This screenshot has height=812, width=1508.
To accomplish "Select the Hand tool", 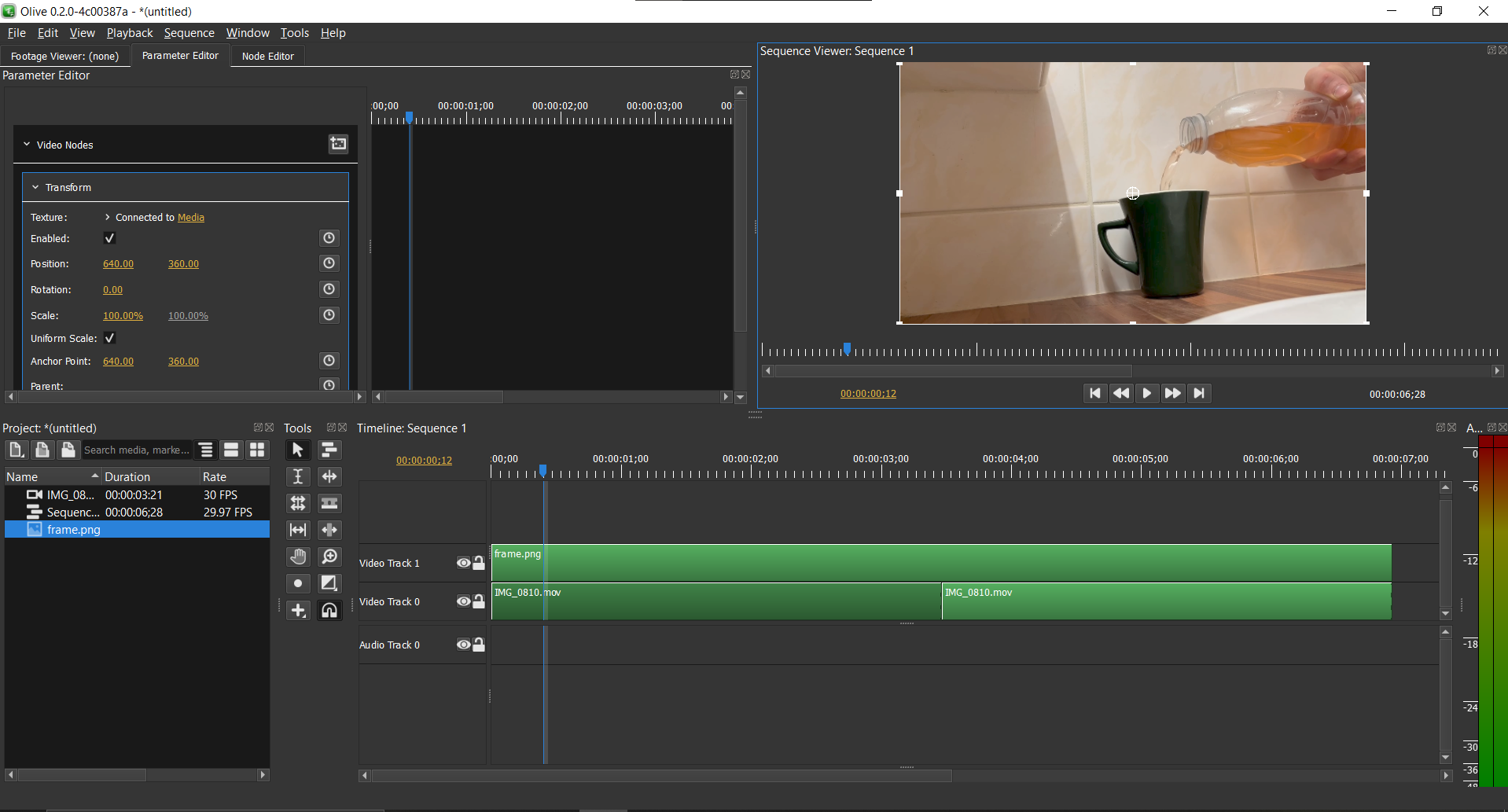I will coord(297,557).
